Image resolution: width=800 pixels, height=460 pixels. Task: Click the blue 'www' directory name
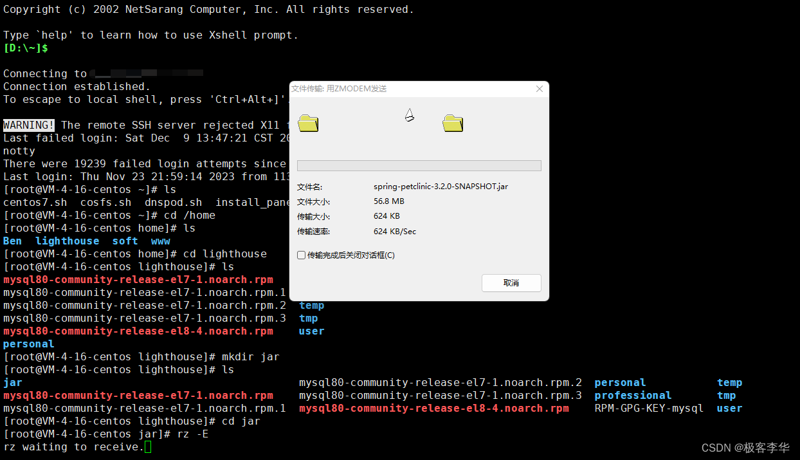point(161,241)
